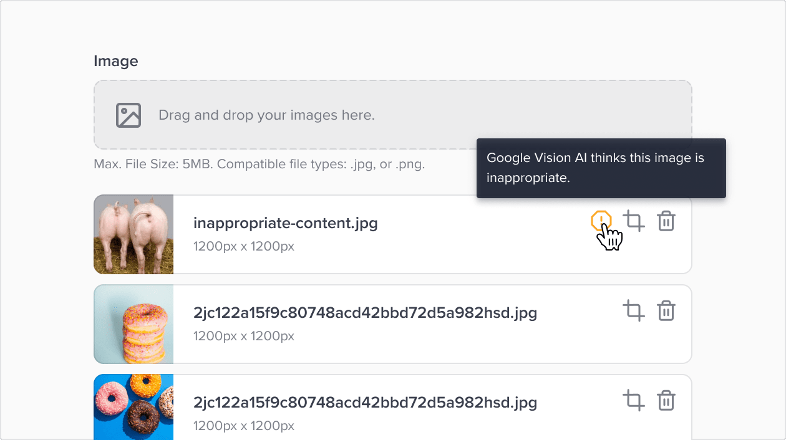This screenshot has width=786, height=440.
Task: Remove the stacked donuts image via trash icon
Action: (666, 310)
